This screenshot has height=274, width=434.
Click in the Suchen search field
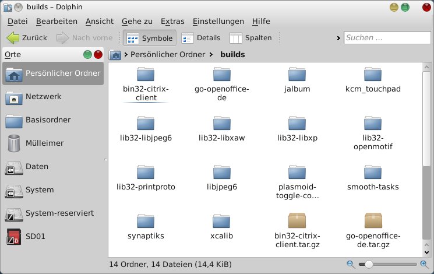[x=387, y=37]
